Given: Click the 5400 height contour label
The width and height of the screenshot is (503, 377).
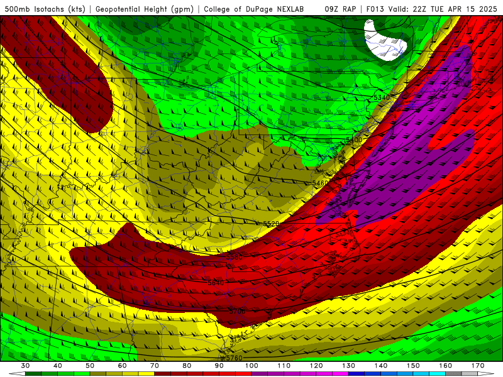Looking at the screenshot, I should pos(354,139).
